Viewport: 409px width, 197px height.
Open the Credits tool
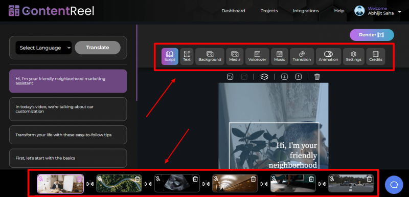point(376,56)
